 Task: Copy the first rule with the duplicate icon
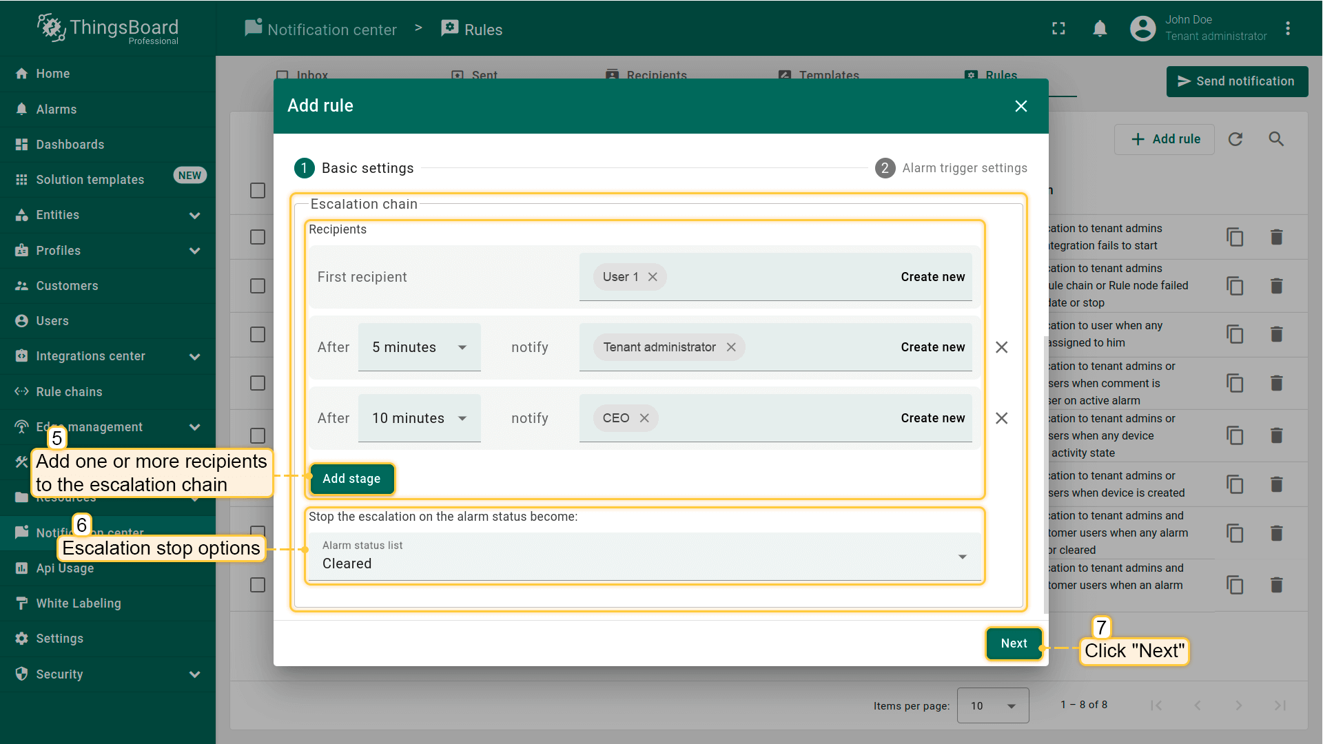1235,237
